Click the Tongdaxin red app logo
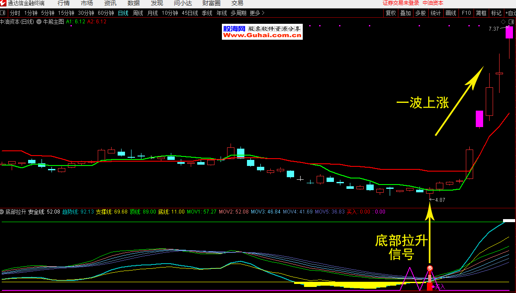 [x=3, y=3]
